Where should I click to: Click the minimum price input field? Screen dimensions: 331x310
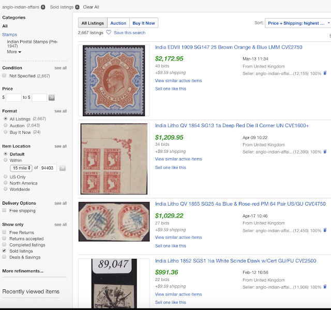coord(13,97)
